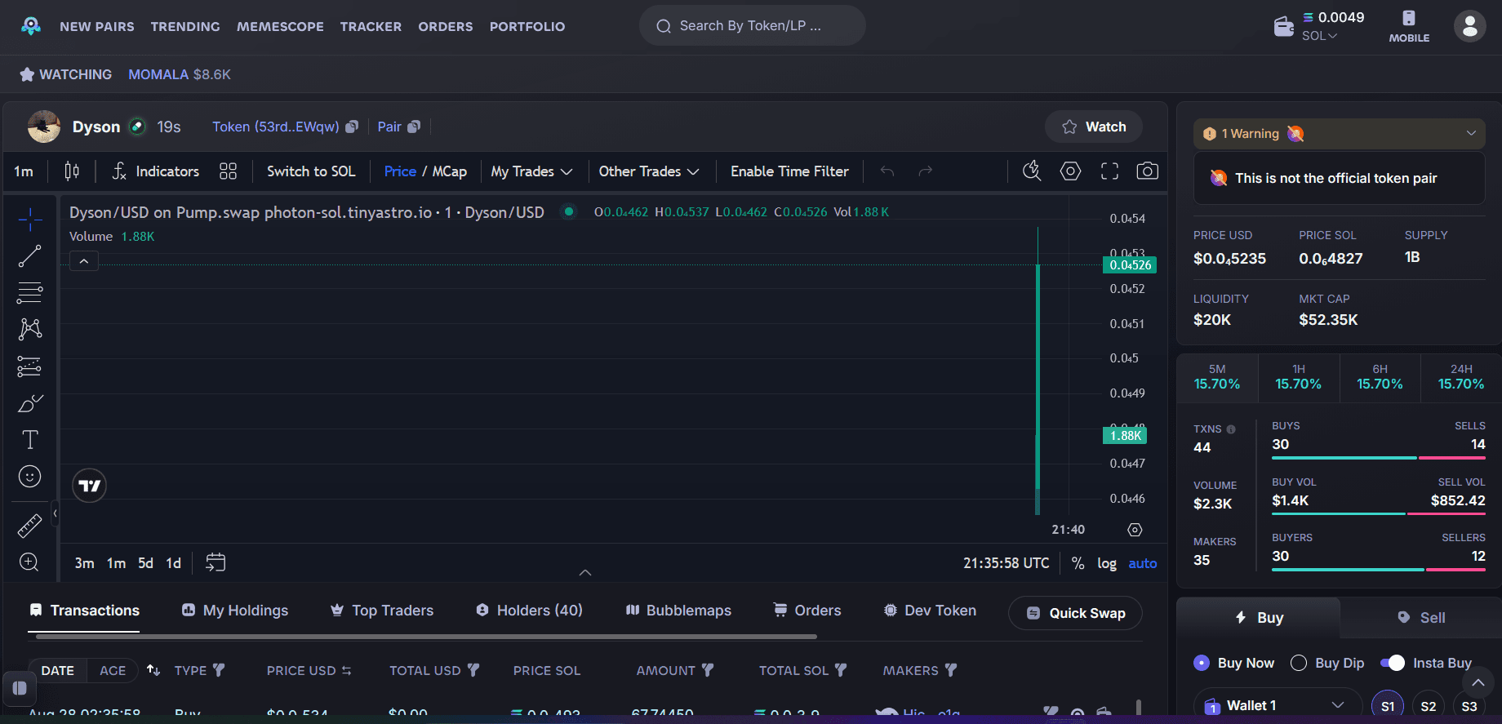Open the NEW PAIRS menu
1502x724 pixels.
(x=97, y=27)
